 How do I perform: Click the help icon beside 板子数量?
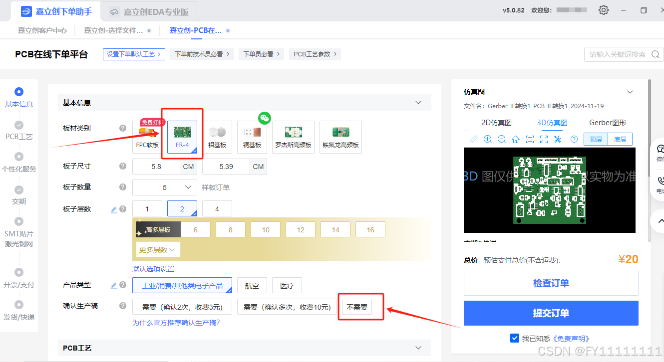click(x=123, y=187)
